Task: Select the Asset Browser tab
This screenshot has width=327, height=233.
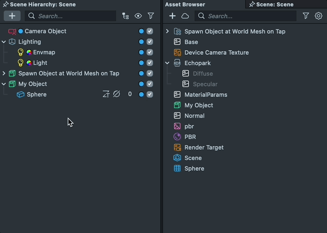Action: point(185,4)
